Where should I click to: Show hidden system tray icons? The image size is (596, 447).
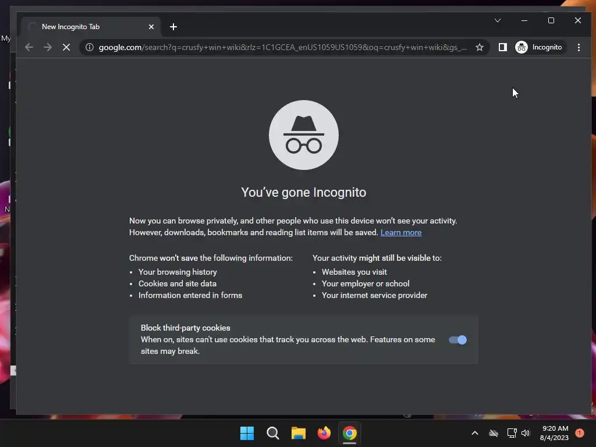[x=475, y=433]
